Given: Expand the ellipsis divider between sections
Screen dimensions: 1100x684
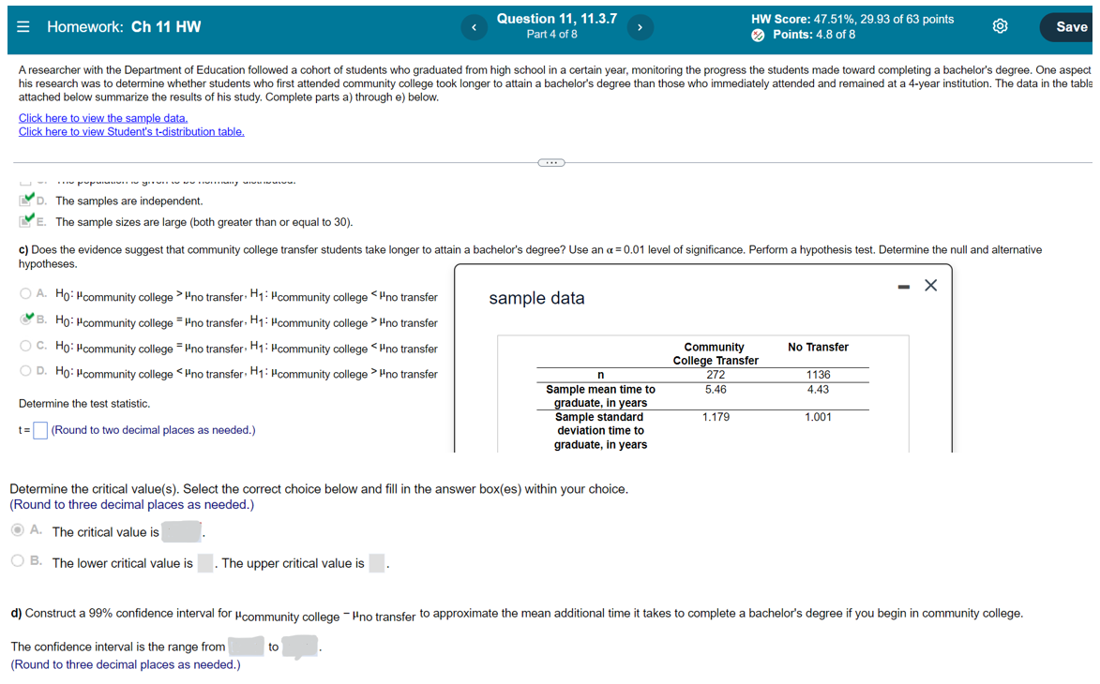Looking at the screenshot, I should (550, 161).
